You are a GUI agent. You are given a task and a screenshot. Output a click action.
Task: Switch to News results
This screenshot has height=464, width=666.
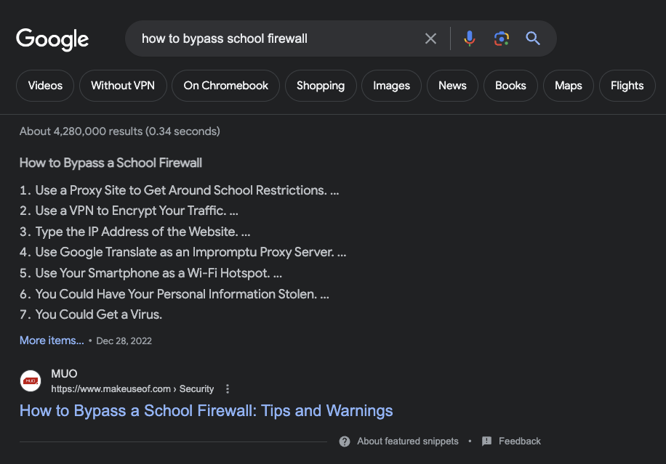452,86
